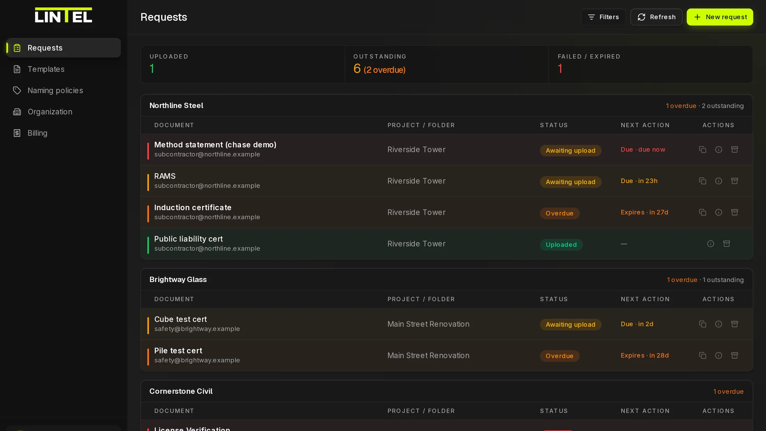
Task: Open the Requests page
Action: point(63,48)
